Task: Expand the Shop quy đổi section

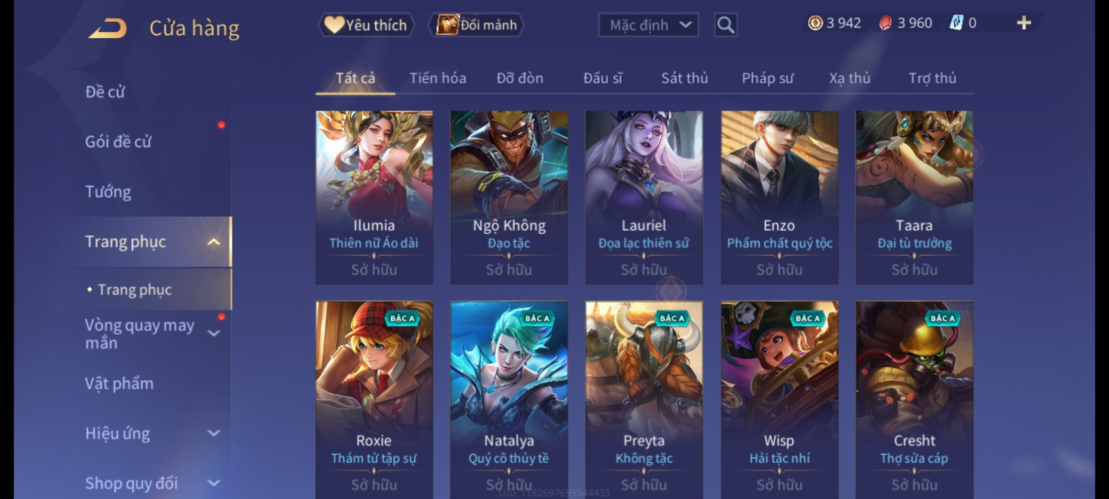Action: 213,483
